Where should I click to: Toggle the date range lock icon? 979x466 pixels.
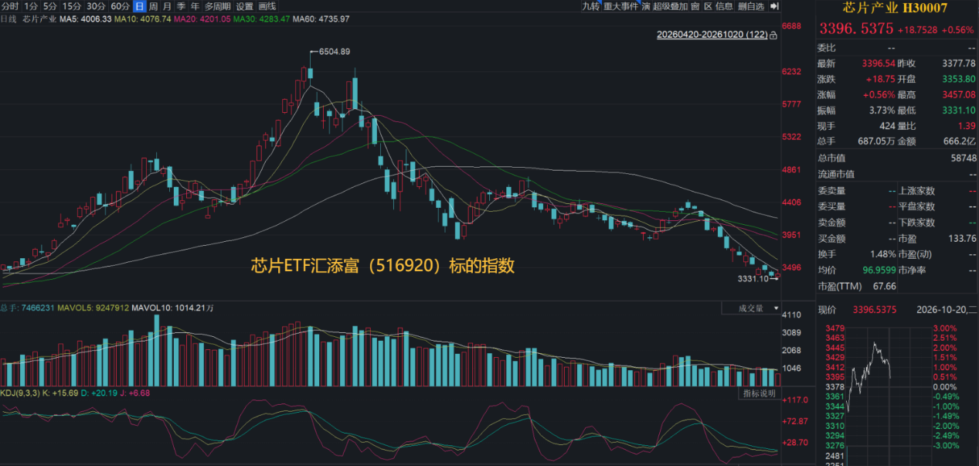click(773, 35)
